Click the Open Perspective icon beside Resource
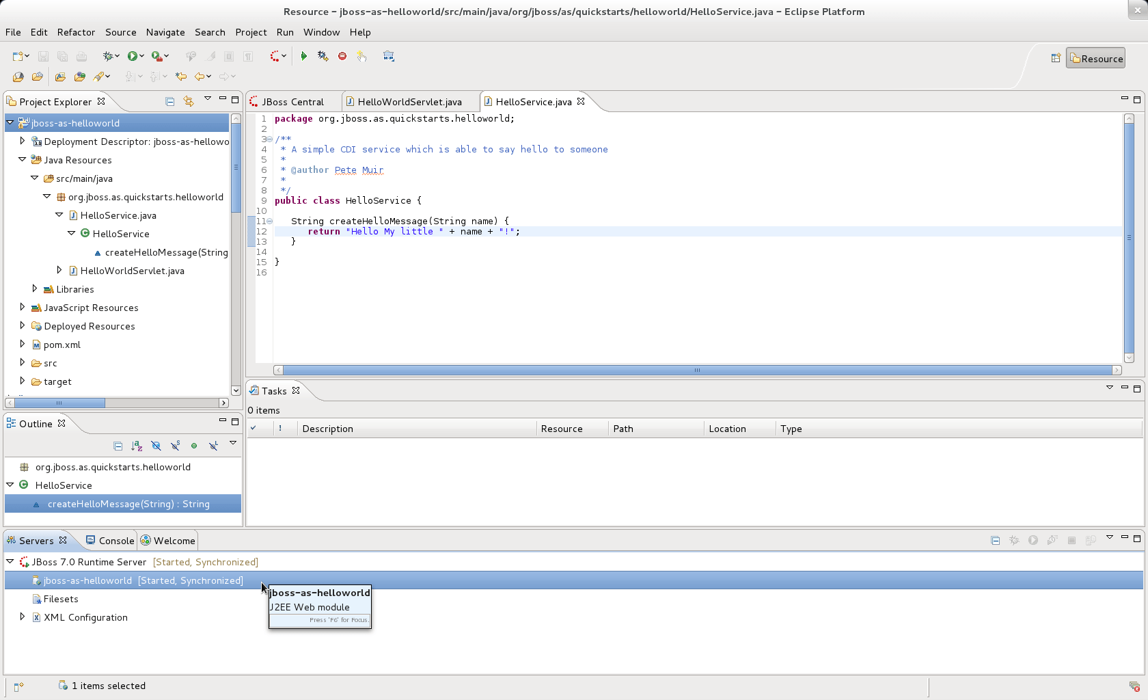Image resolution: width=1148 pixels, height=700 pixels. click(x=1055, y=58)
